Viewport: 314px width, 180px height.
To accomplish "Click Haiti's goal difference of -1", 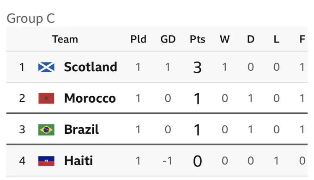I will click(168, 161).
